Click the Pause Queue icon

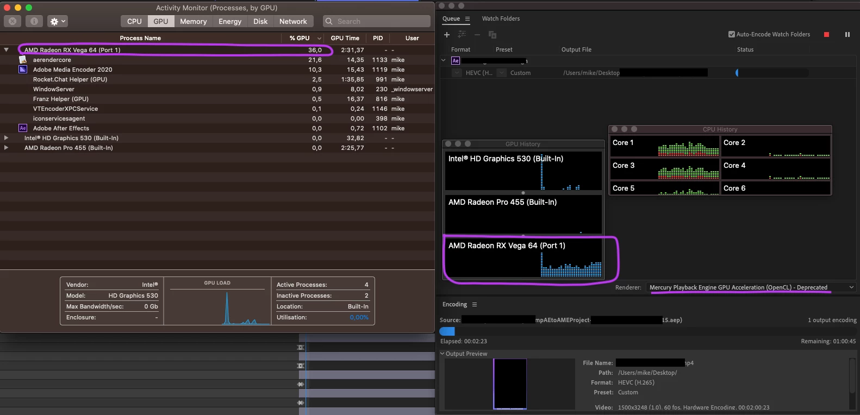click(847, 34)
